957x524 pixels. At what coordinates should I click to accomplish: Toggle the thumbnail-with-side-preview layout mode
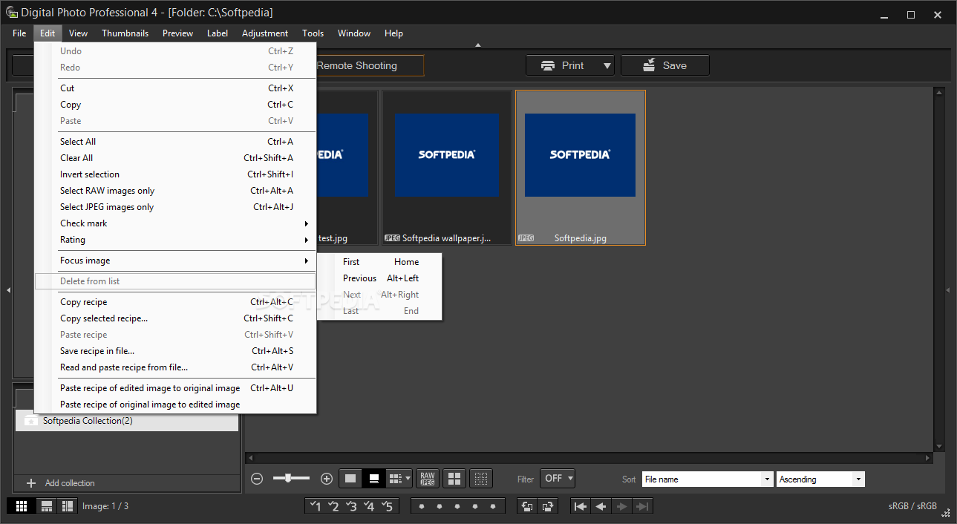(68, 506)
